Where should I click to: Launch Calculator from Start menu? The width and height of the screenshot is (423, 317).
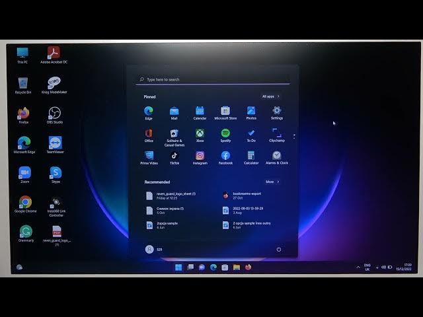[251, 158]
